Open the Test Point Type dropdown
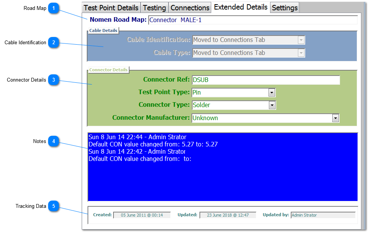This screenshot has width=369, height=233. [x=272, y=92]
